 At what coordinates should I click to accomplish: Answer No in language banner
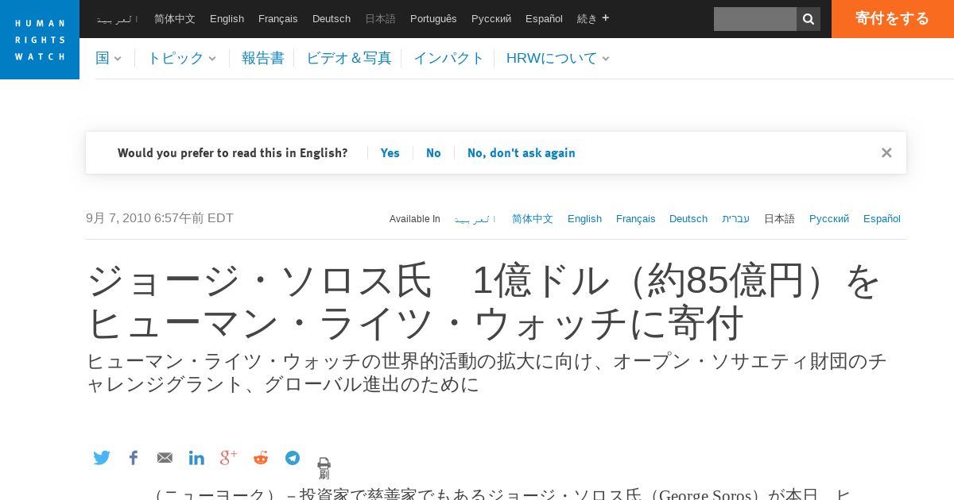click(433, 153)
